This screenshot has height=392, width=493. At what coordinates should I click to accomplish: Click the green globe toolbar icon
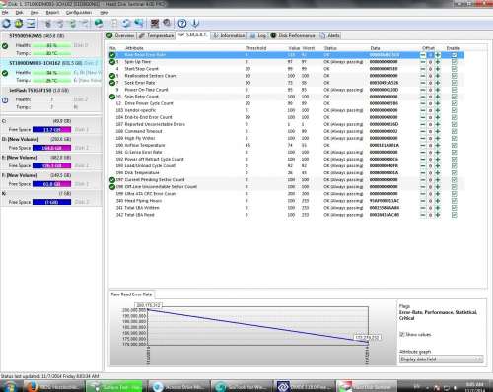(x=99, y=23)
